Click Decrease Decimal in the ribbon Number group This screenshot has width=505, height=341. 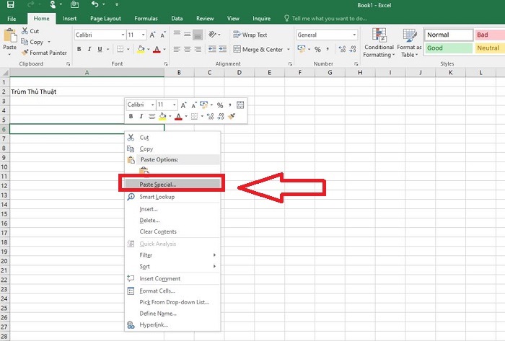(353, 49)
